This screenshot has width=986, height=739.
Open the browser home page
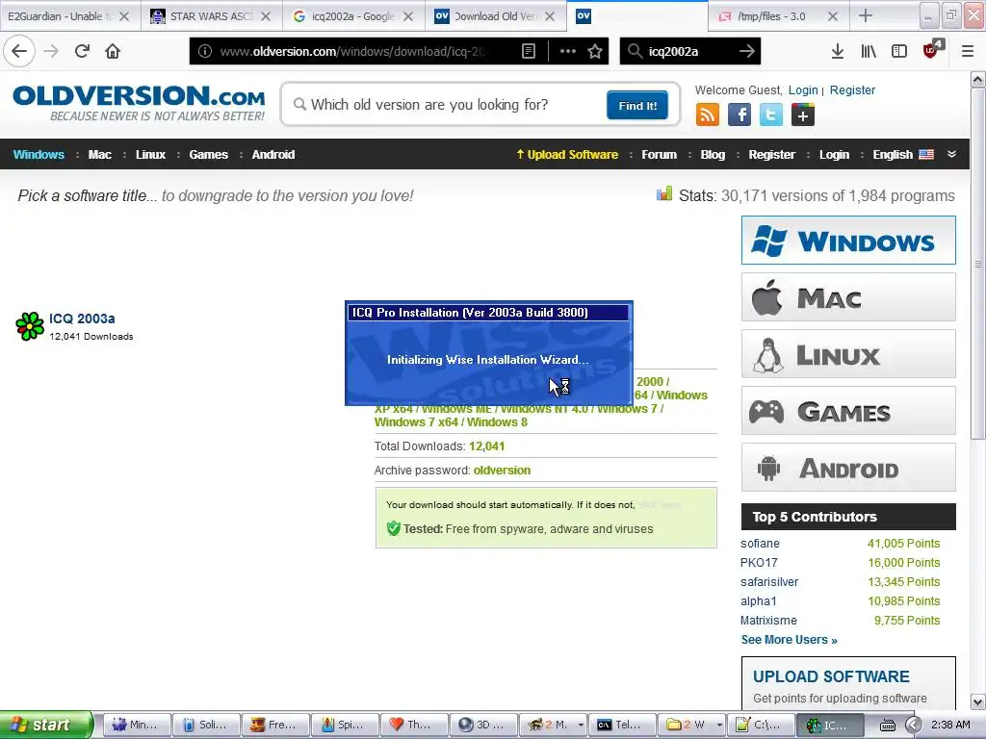(x=113, y=51)
